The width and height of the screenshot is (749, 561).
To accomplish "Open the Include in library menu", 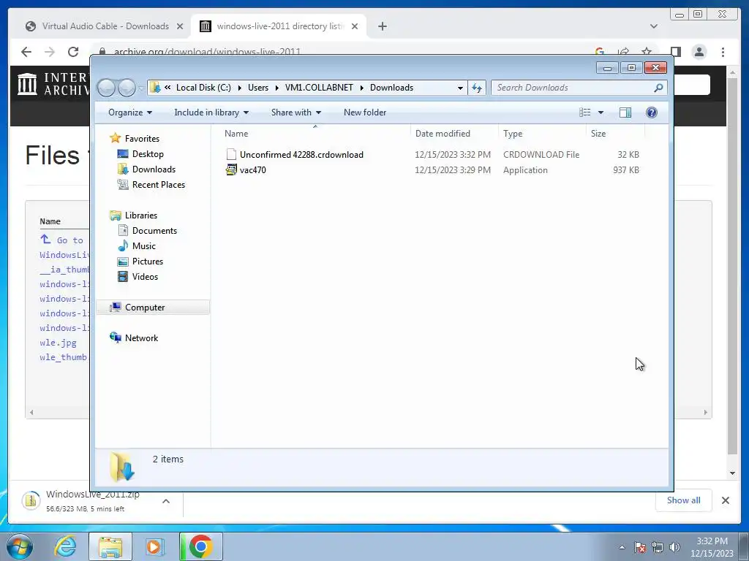I will (211, 112).
